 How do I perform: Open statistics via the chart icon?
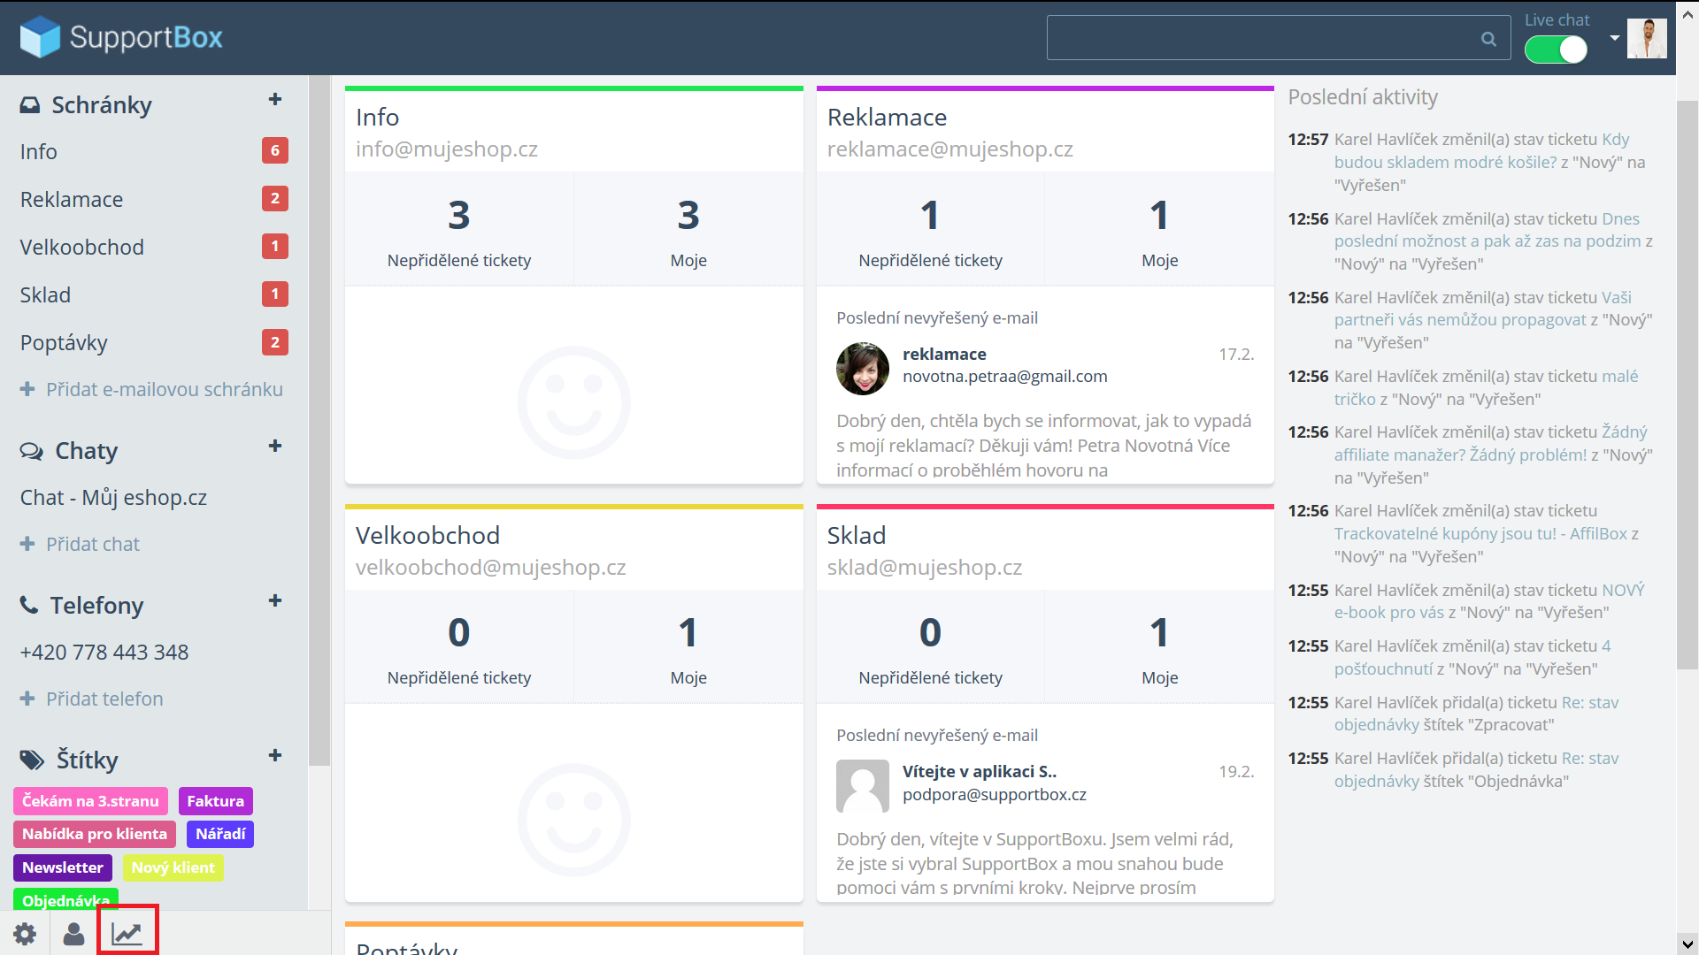[127, 934]
